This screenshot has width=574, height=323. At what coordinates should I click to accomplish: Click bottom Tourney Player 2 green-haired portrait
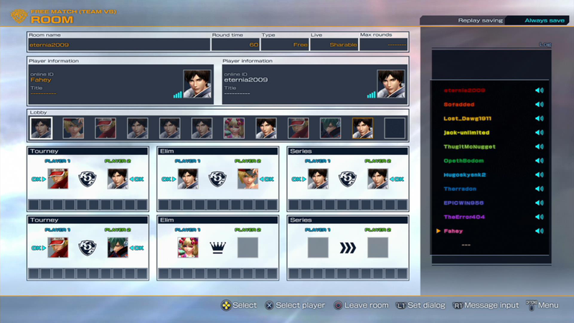coord(118,248)
